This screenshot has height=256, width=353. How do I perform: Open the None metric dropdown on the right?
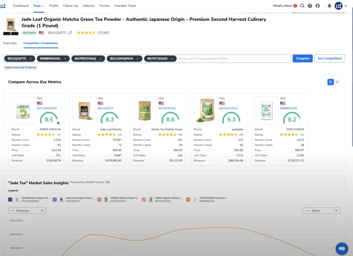(321, 211)
